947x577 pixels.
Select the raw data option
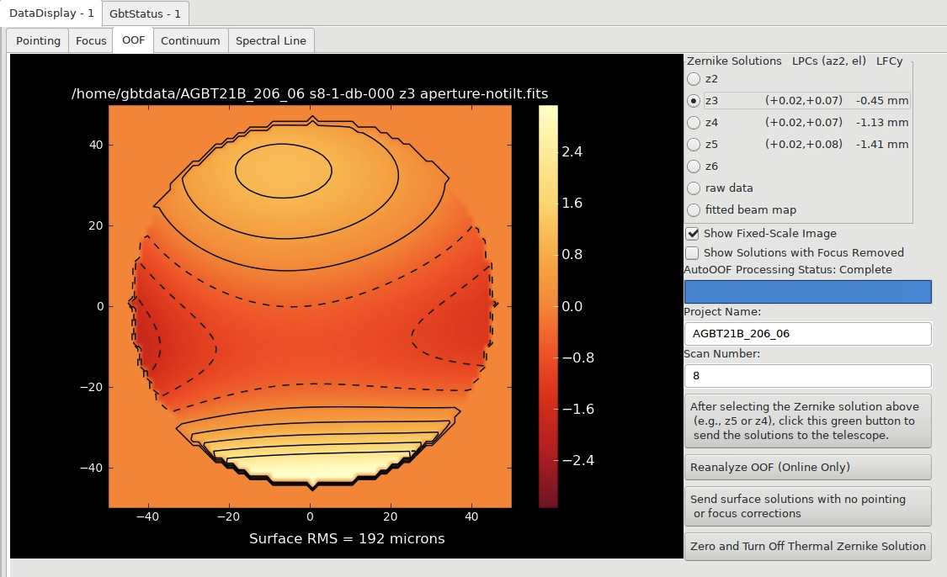click(694, 188)
